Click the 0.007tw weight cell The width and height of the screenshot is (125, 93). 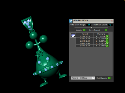103,41
